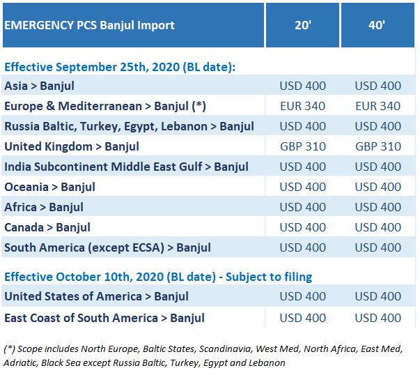This screenshot has width=420, height=375.
Task: Select the 20' column header
Action: coord(302,26)
